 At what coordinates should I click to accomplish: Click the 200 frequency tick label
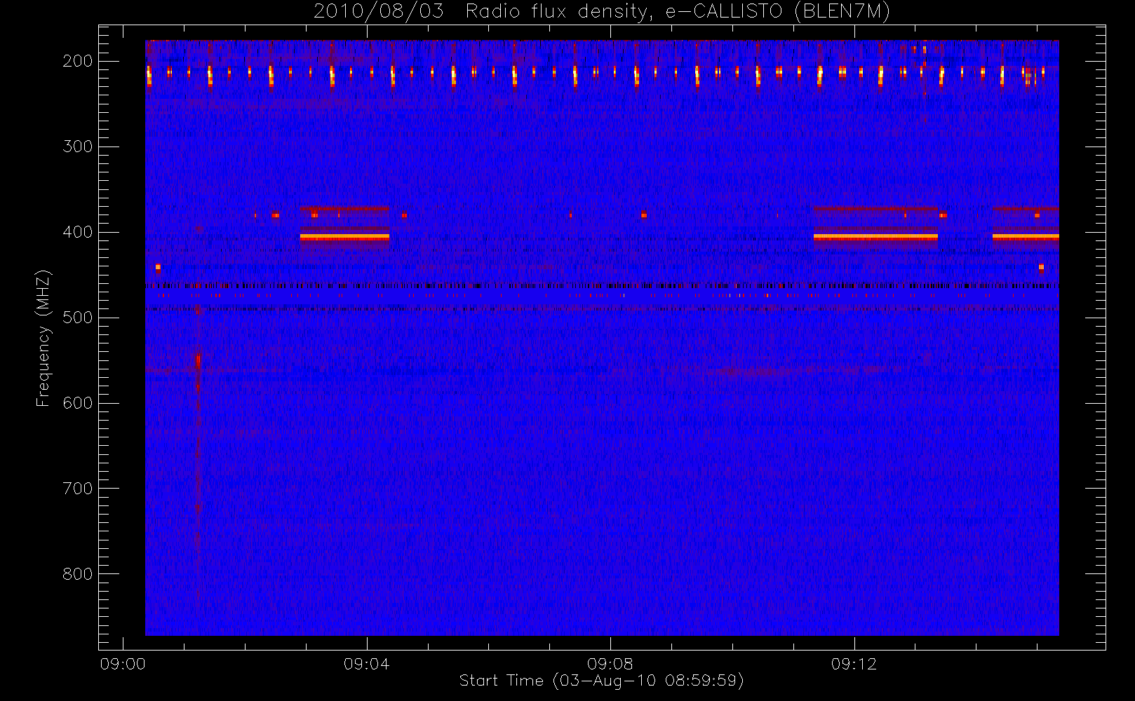[78, 61]
